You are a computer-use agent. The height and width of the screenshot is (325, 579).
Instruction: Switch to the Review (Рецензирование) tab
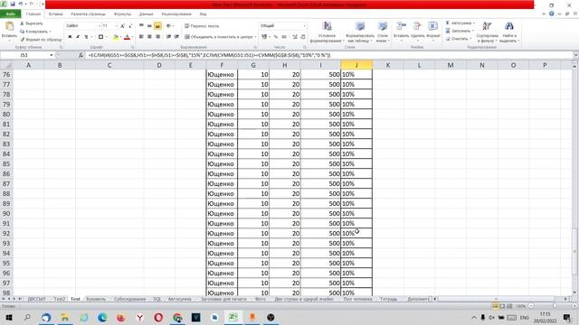click(x=176, y=14)
